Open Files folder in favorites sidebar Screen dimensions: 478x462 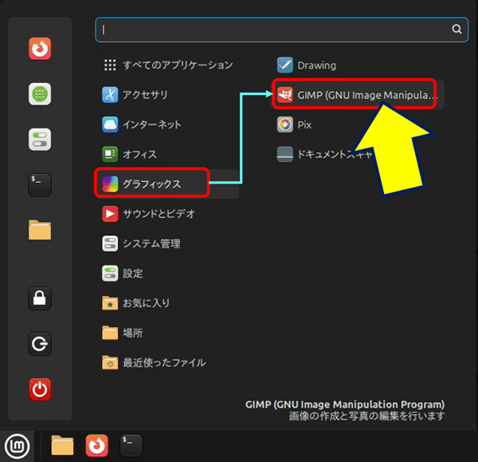40,230
